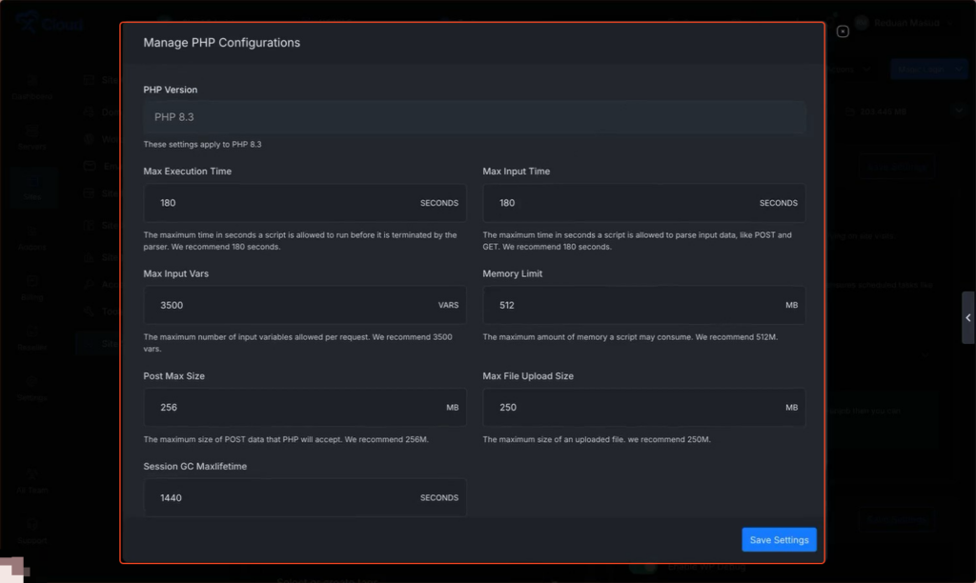Click the Manage PHP Configurations dialog title

coord(221,43)
